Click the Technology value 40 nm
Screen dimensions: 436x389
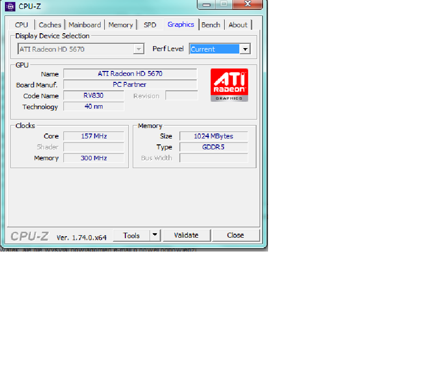pos(94,106)
